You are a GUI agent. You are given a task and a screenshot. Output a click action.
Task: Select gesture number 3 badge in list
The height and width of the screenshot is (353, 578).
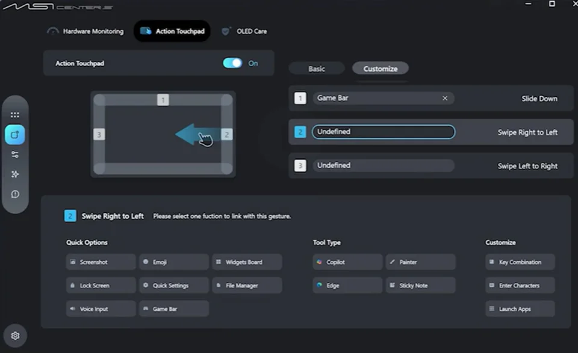coord(300,165)
